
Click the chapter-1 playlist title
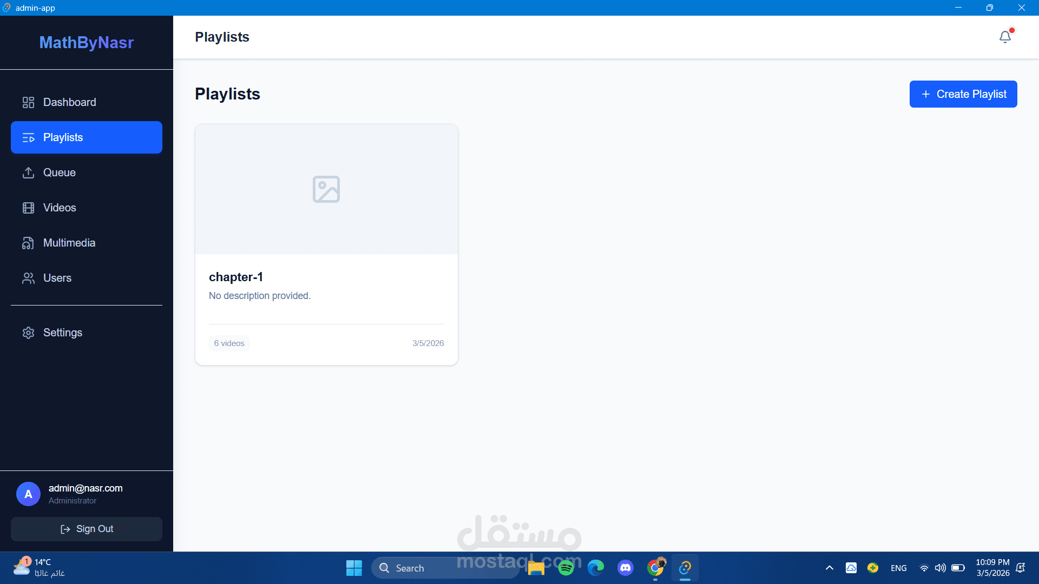coord(236,277)
